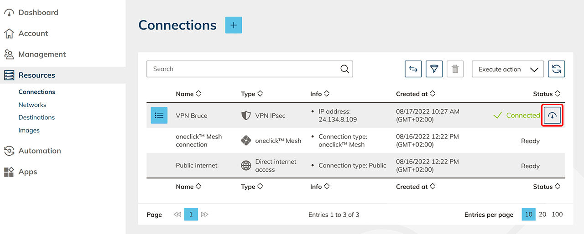
Task: Expand the Execute action dropdown
Action: coord(507,69)
